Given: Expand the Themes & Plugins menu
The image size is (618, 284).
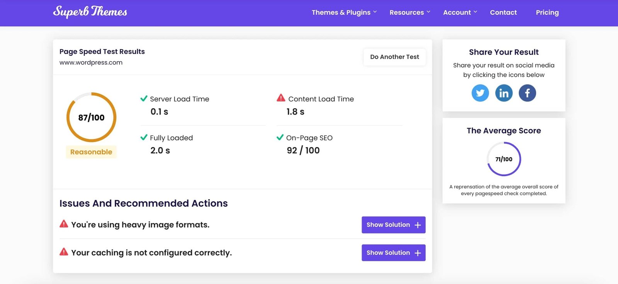Looking at the screenshot, I should tap(344, 12).
